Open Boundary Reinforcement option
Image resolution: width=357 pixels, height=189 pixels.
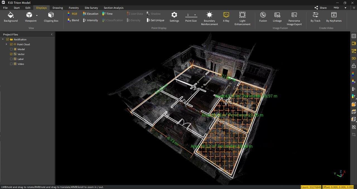click(209, 19)
